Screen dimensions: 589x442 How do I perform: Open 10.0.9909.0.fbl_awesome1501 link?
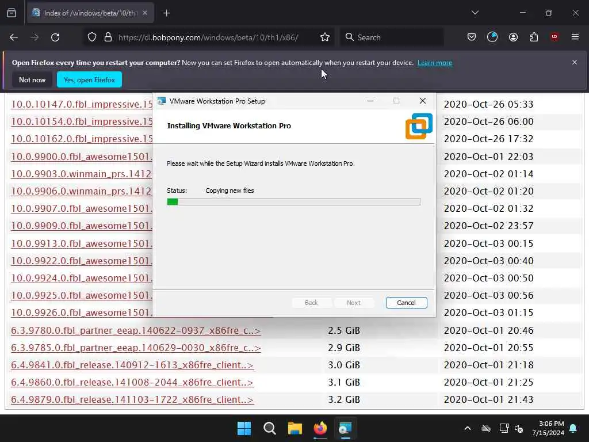tap(82, 226)
